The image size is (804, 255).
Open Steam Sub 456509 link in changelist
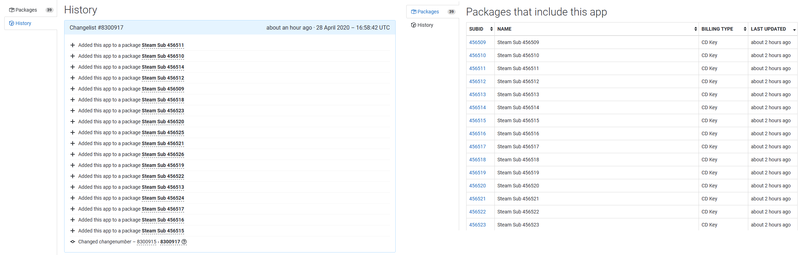[x=163, y=89]
